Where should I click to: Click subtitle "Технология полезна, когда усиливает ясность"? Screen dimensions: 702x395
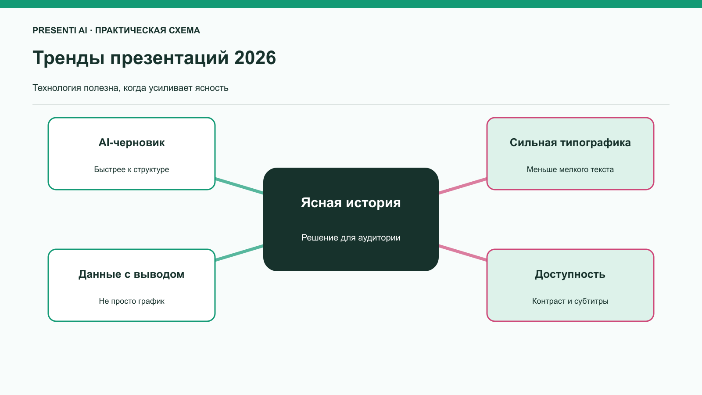130,88
